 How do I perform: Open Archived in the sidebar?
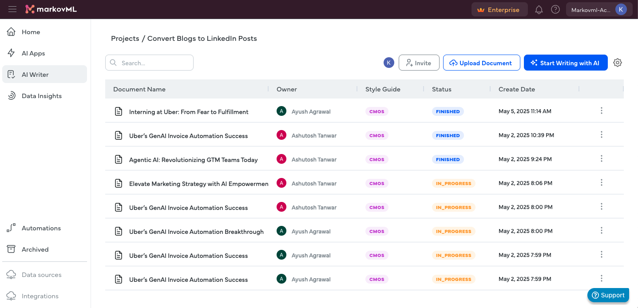pos(44,249)
